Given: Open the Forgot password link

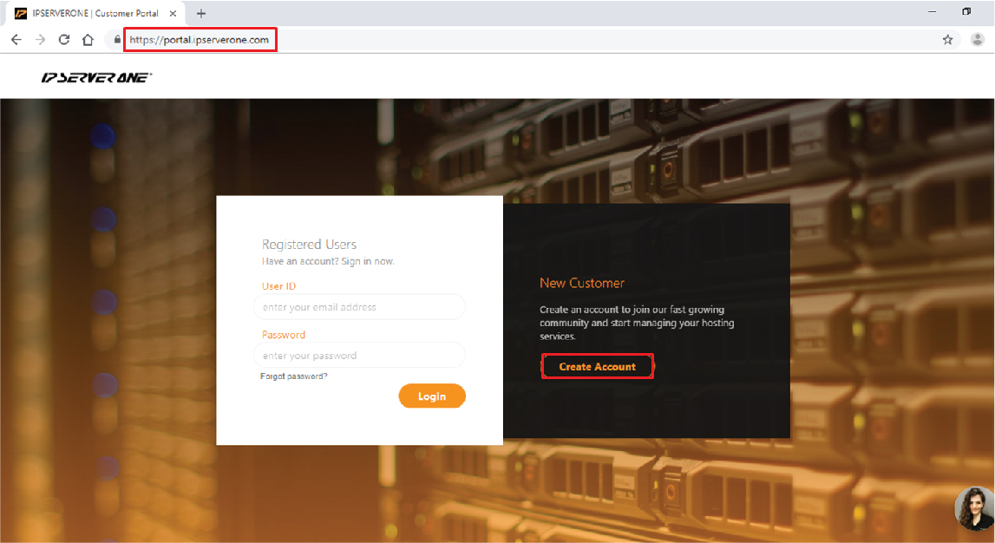Looking at the screenshot, I should coord(294,376).
